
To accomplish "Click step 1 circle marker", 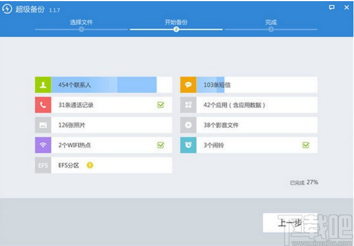I will click(x=82, y=29).
